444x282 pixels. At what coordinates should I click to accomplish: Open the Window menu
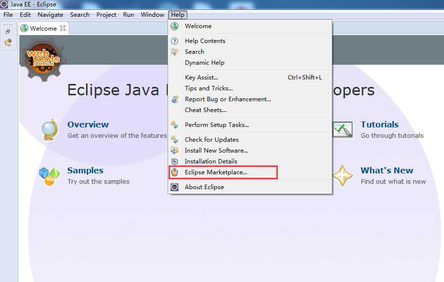point(152,15)
